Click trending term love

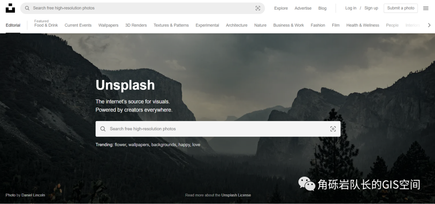click(196, 145)
